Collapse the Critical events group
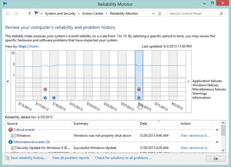 217,129
